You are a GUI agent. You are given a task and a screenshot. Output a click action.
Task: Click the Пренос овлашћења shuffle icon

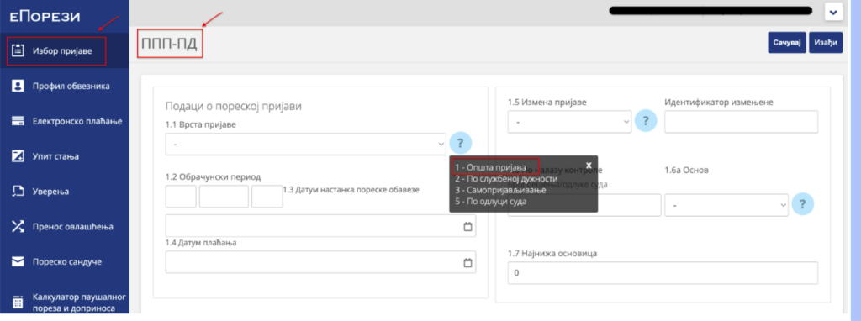(18, 227)
